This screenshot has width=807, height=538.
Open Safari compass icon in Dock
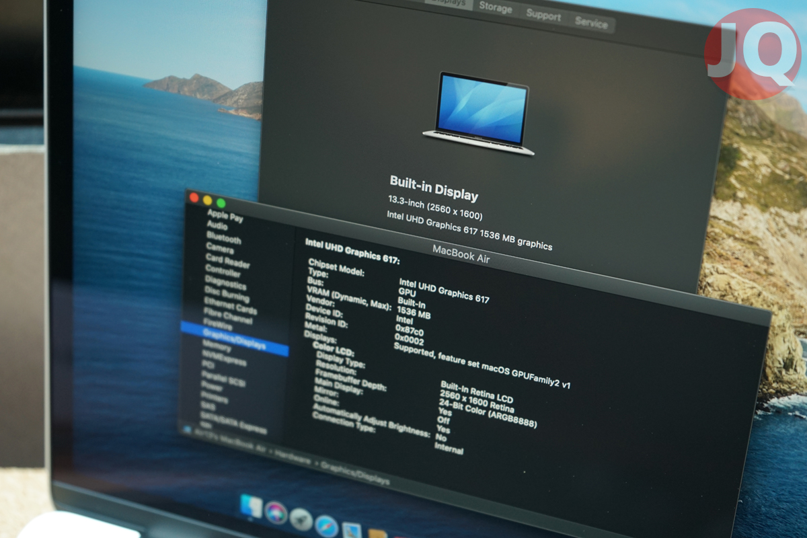pos(326,526)
